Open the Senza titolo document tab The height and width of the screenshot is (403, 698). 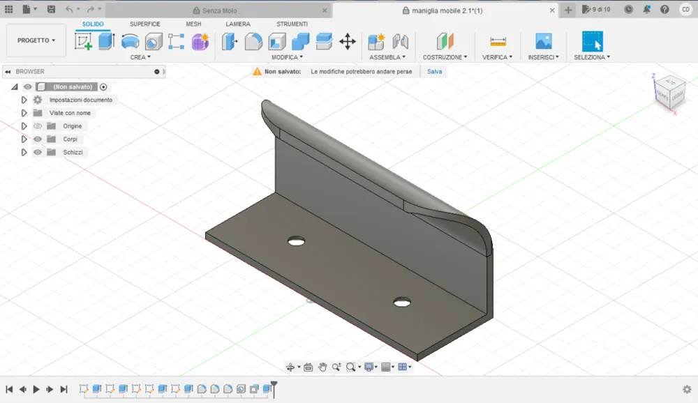coord(219,10)
